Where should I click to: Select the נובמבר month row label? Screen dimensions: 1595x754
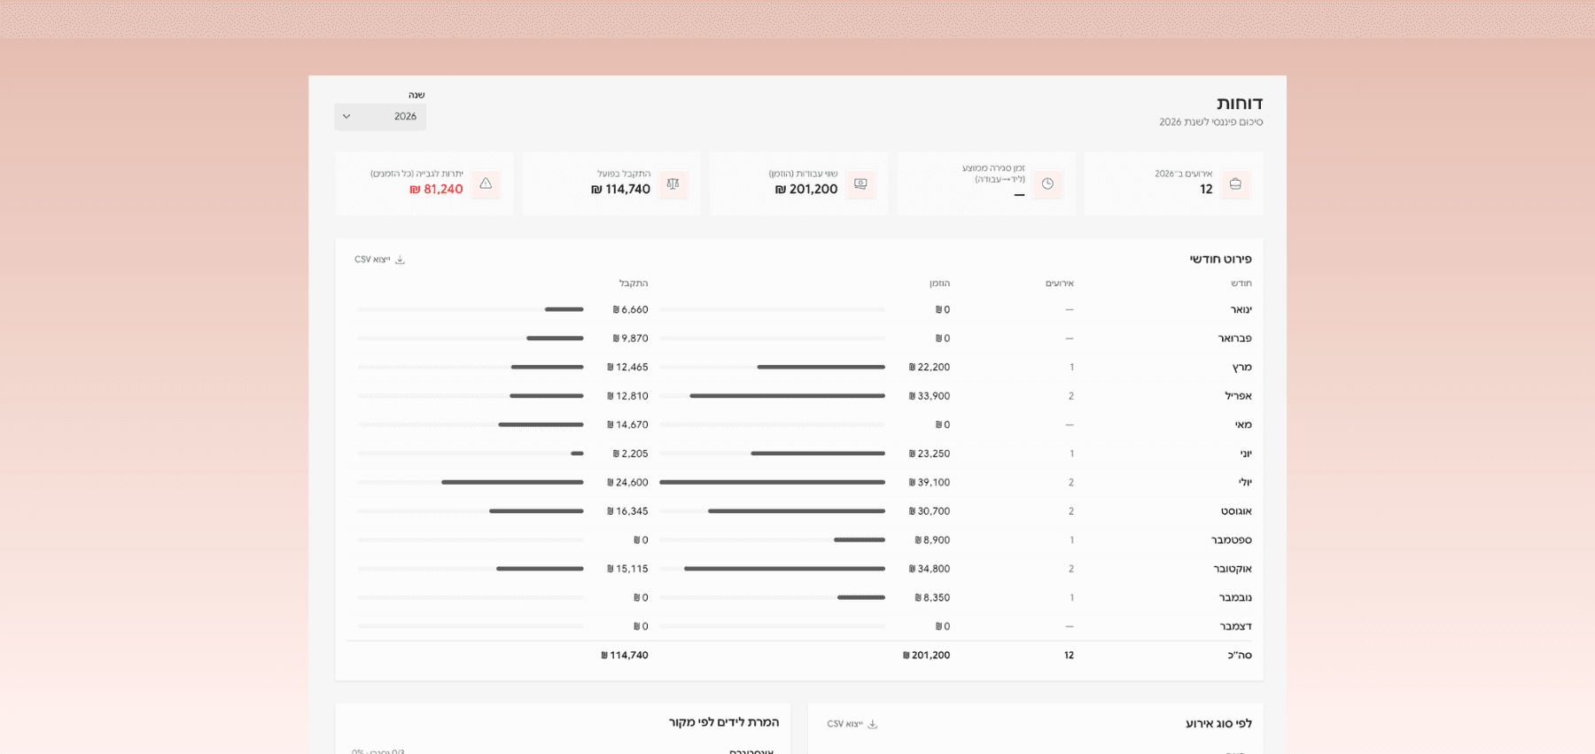pyautogui.click(x=1235, y=598)
